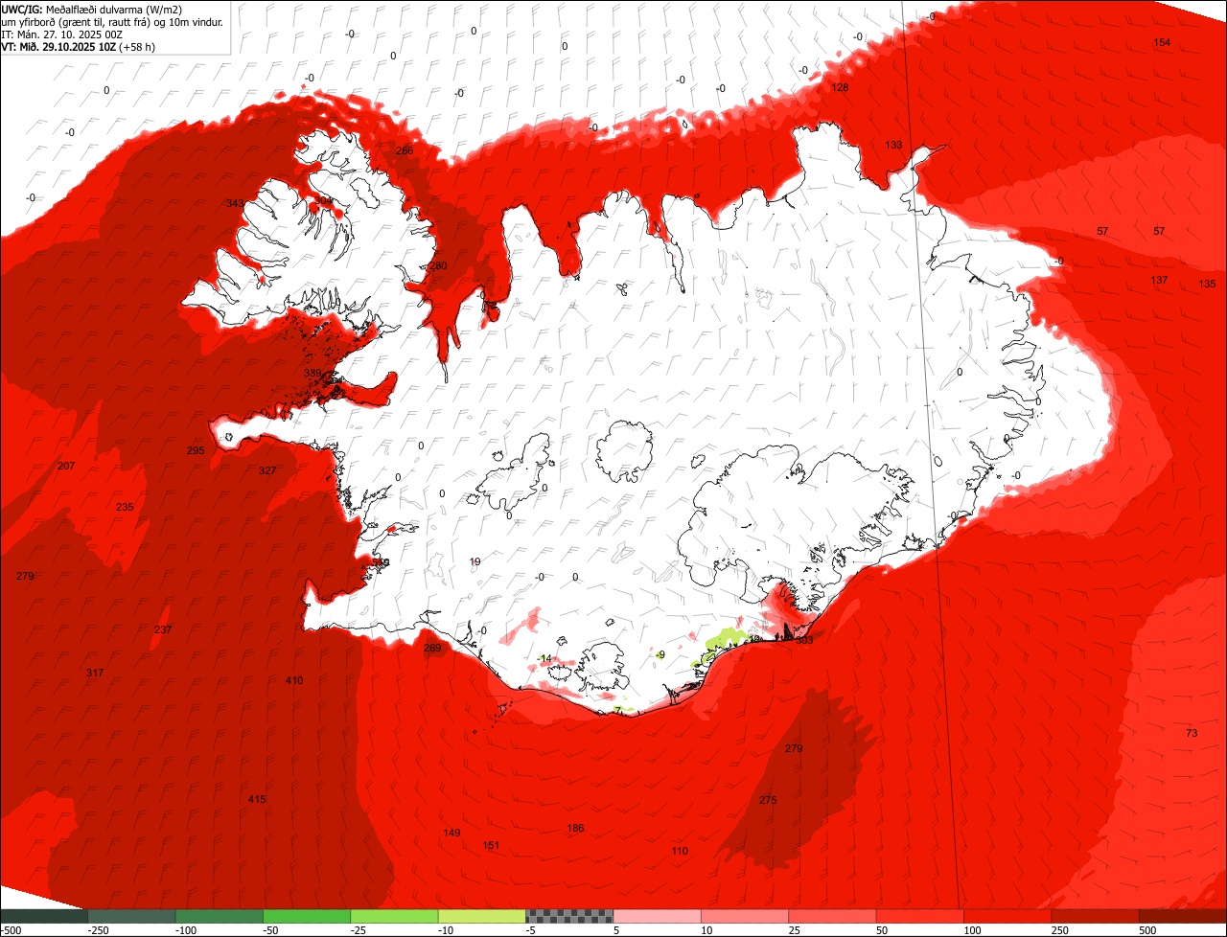The width and height of the screenshot is (1227, 937).
Task: Select the legend label '-100'
Action: [x=186, y=930]
